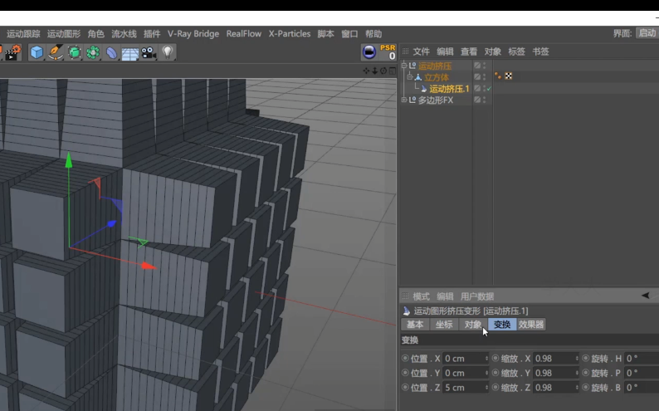Screen dimensions: 659x411
Task: Toggle keyframe circle for 缩放 . Y
Action: tap(495, 373)
